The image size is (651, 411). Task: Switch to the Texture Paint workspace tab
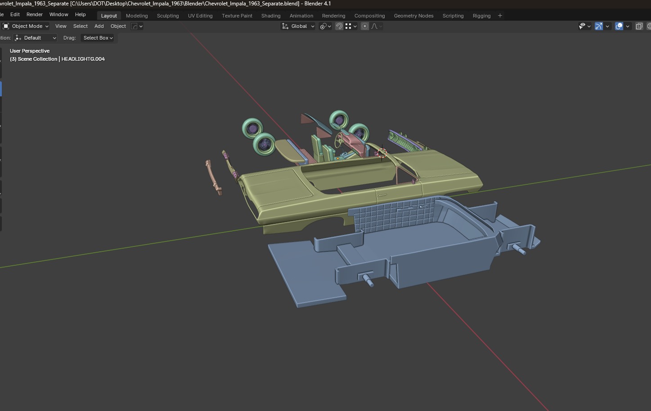(237, 16)
